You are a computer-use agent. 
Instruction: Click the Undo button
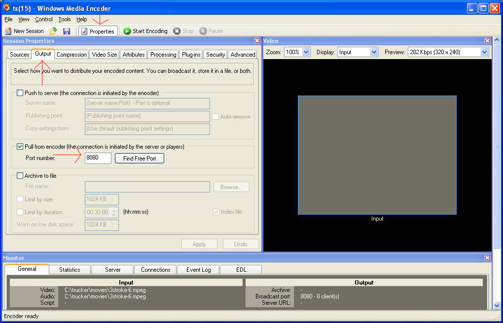pos(241,244)
